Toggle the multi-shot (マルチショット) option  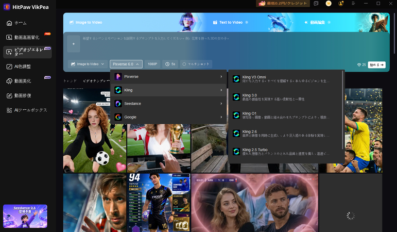[196, 64]
